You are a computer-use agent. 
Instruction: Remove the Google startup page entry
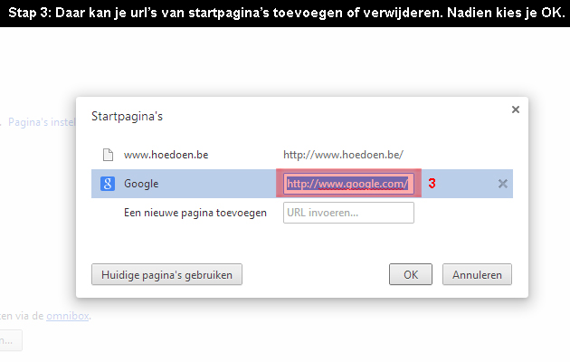[x=503, y=184]
